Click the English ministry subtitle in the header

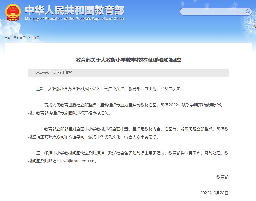74,19
